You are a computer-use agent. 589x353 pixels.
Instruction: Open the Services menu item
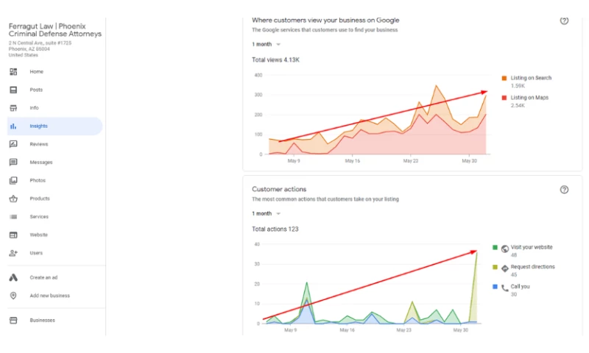pos(39,217)
